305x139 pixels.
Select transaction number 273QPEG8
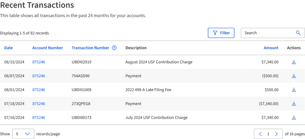(x=81, y=104)
